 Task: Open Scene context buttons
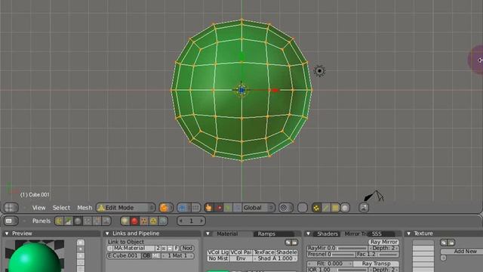coord(106,221)
